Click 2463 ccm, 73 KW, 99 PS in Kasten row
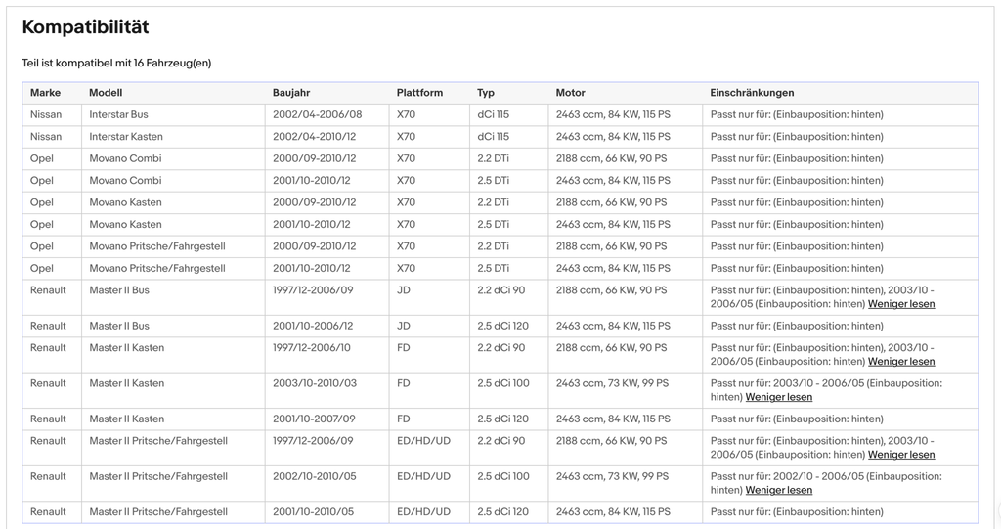1001x529 pixels. pyautogui.click(x=612, y=383)
